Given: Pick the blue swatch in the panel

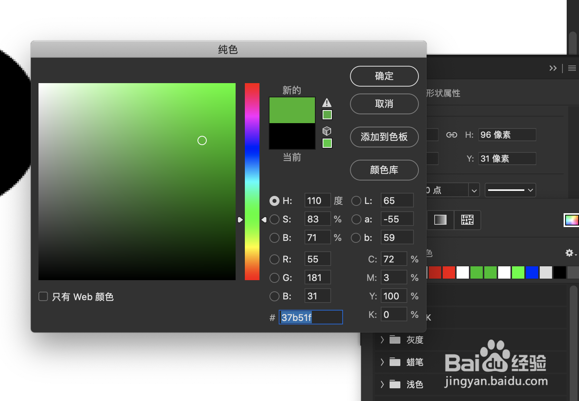Looking at the screenshot, I should [x=532, y=272].
